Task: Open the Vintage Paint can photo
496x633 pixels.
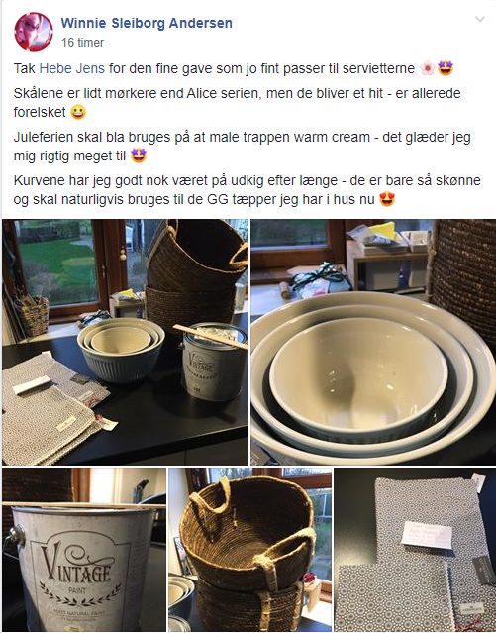Action: (x=84, y=550)
